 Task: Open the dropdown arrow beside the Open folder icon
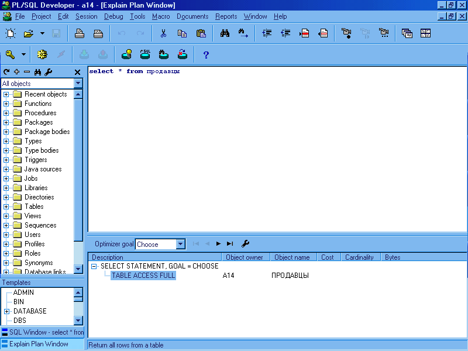point(42,33)
